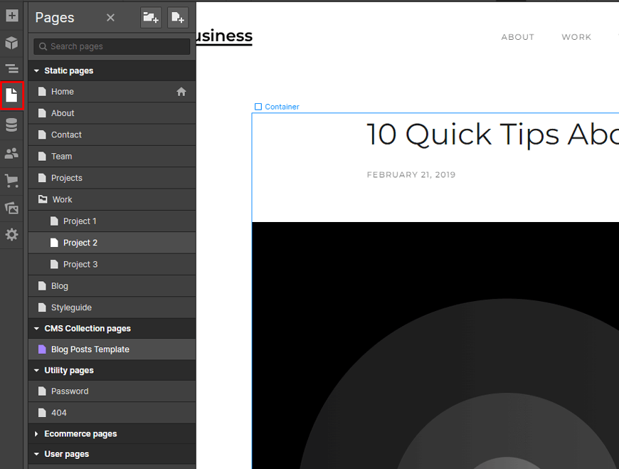Click the Business brand link on canvas
Screen dimensions: 619x469
point(224,36)
